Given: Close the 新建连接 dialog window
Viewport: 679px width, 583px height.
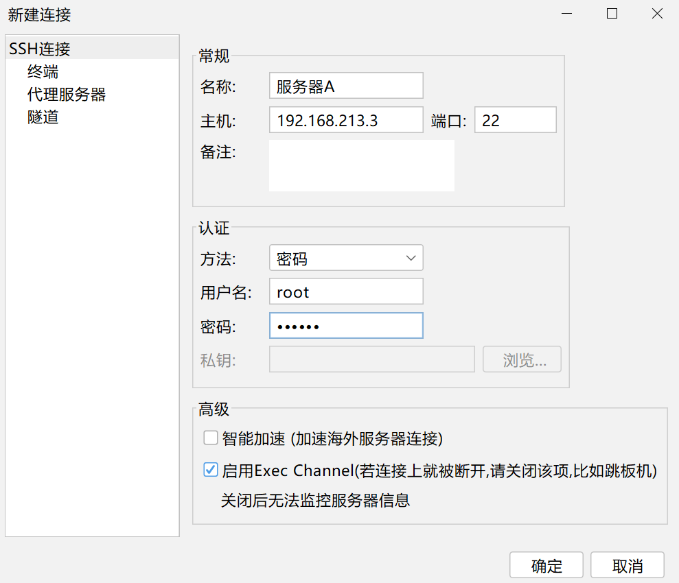Looking at the screenshot, I should [657, 14].
